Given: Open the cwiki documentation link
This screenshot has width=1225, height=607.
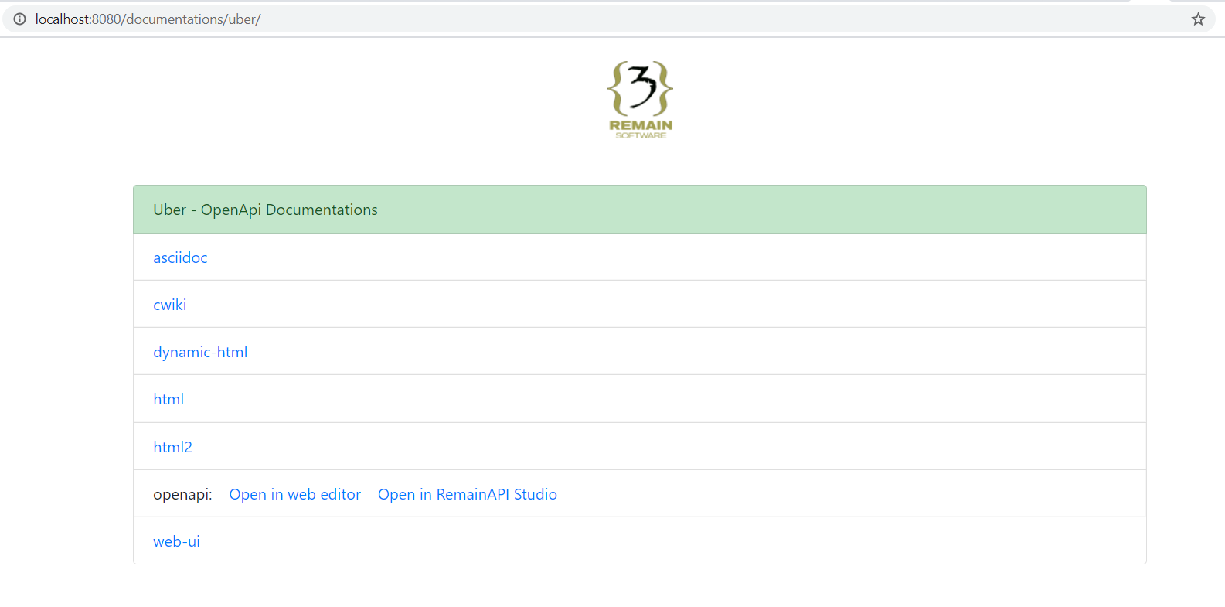Looking at the screenshot, I should (170, 305).
